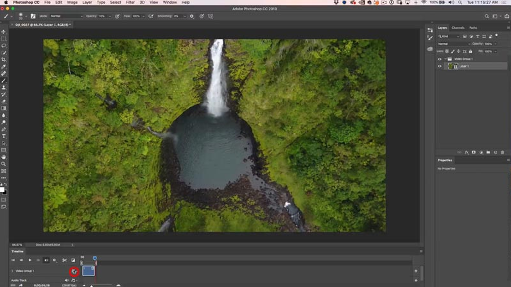
Task: Open the Image menu
Action: pyautogui.click(x=72, y=3)
